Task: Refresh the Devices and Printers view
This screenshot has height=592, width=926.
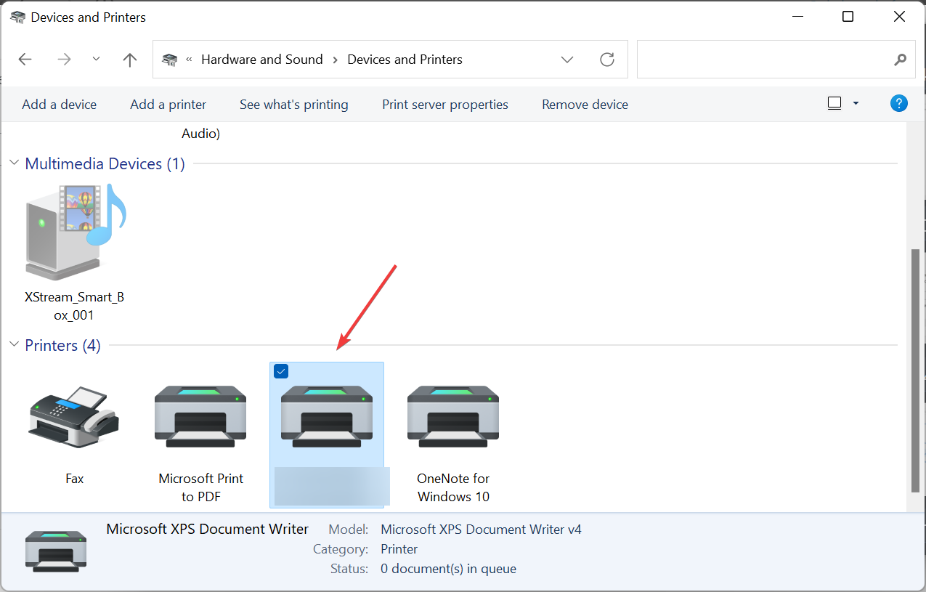Action: tap(607, 60)
